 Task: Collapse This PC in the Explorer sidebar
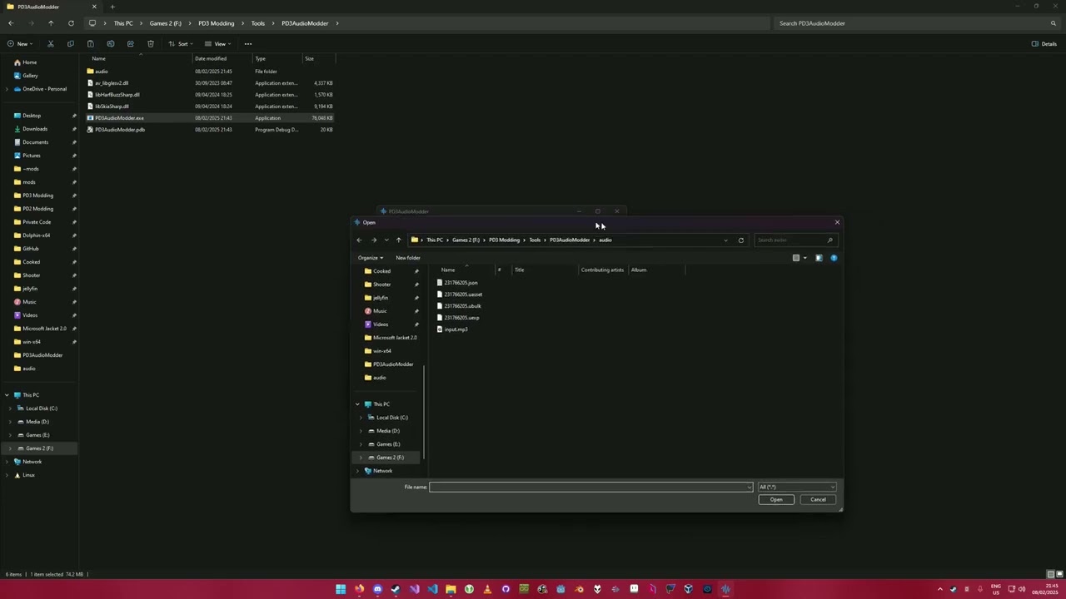click(7, 395)
